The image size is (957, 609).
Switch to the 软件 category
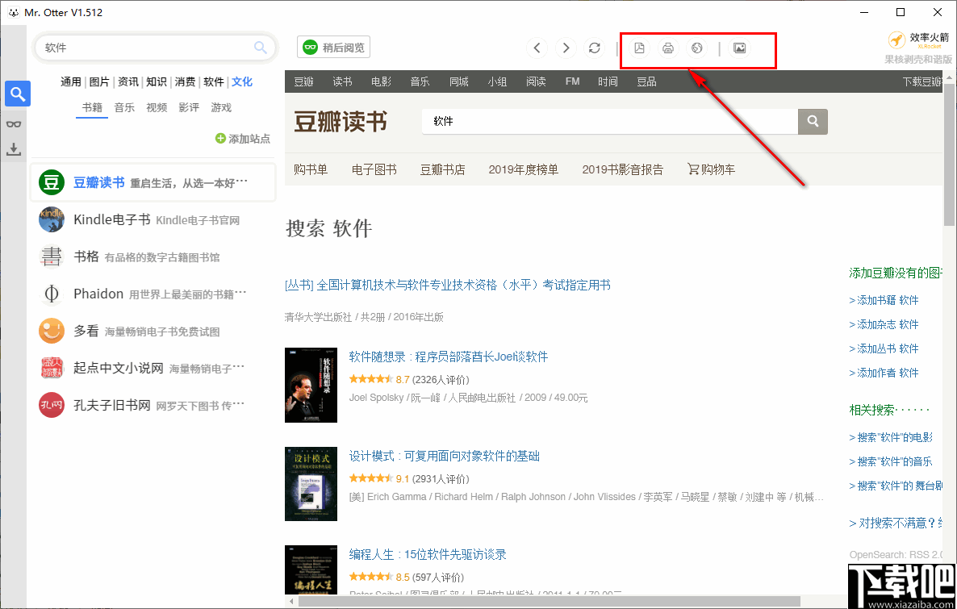(214, 81)
